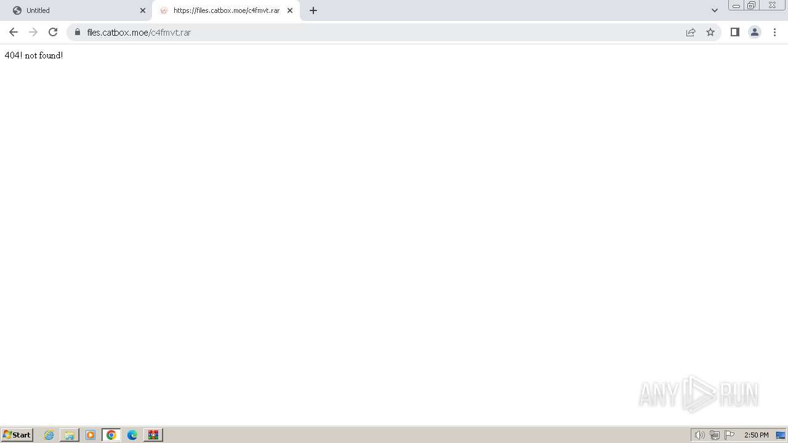Click the forward navigation arrow

33,32
